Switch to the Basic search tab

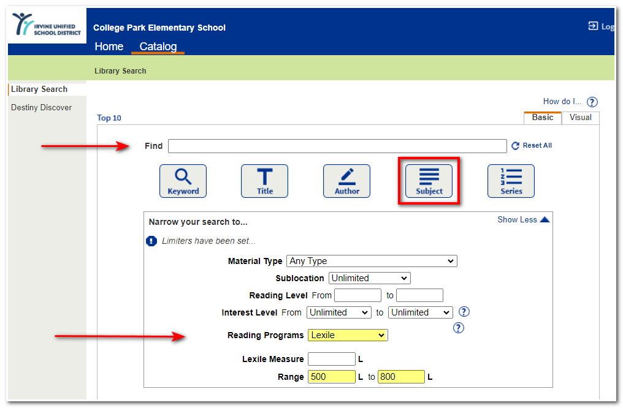coord(542,118)
